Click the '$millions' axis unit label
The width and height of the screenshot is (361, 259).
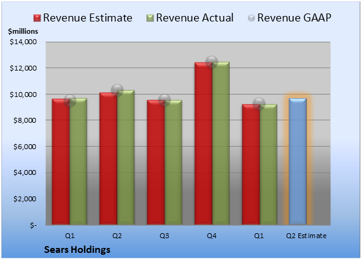pyautogui.click(x=23, y=31)
